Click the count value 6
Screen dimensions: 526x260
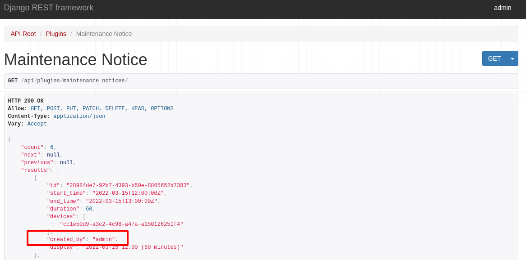coord(51,147)
